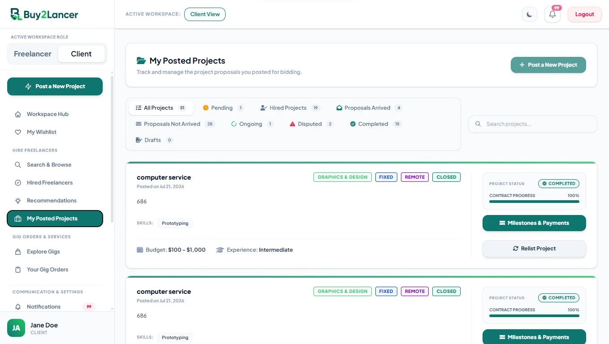Click first card's contract progress bar
The width and height of the screenshot is (609, 344).
pyautogui.click(x=534, y=202)
